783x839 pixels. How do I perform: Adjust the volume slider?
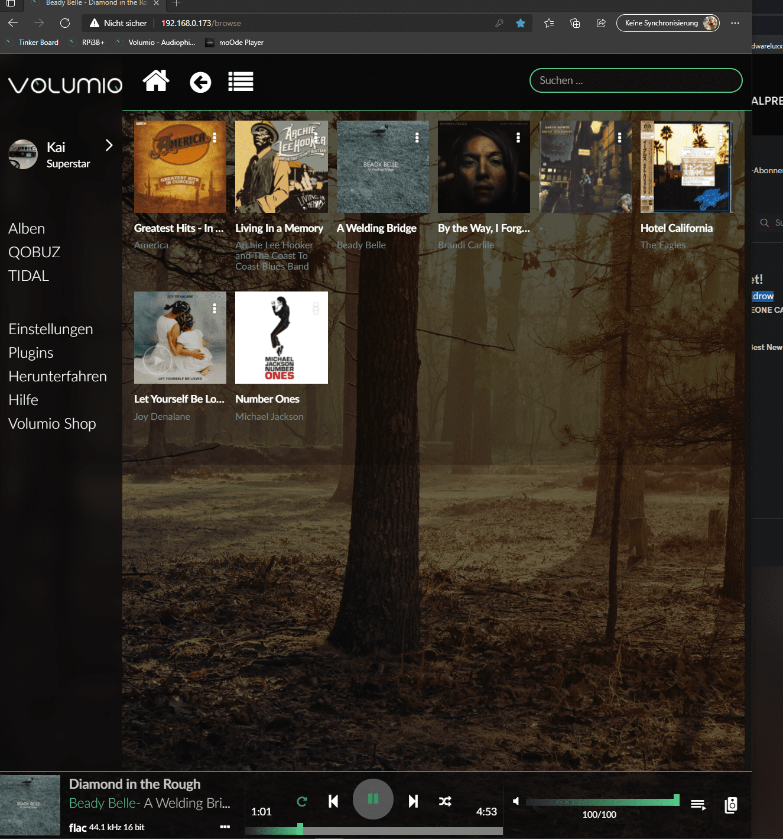(602, 801)
